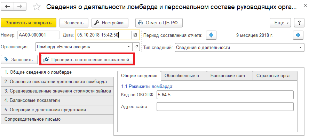Select section 1. Общие сведения о ломбарде
Image resolution: width=309 pixels, height=137 pixels.
(x=57, y=72)
